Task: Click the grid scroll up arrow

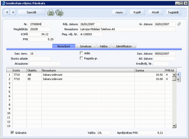Action: (174, 75)
